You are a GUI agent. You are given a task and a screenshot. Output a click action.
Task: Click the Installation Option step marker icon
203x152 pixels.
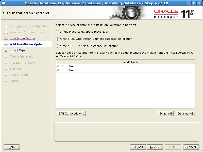[x=6, y=39]
